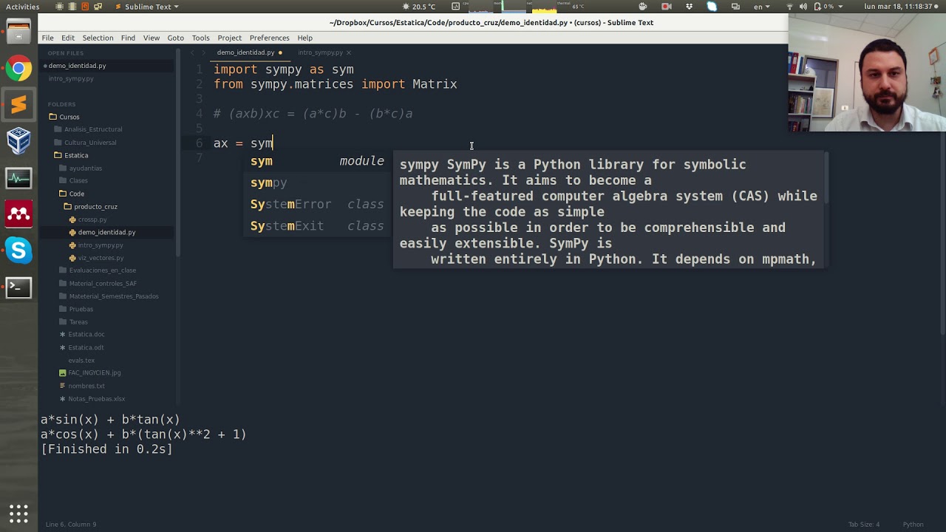
Task: Open the clock and calendar panel
Action: pos(897,7)
